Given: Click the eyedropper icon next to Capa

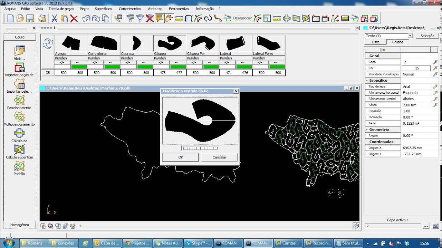Looking at the screenshot, I should (x=435, y=62).
